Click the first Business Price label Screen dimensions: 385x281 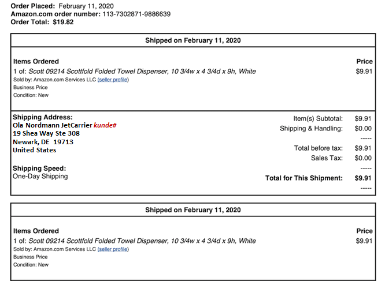pyautogui.click(x=31, y=88)
